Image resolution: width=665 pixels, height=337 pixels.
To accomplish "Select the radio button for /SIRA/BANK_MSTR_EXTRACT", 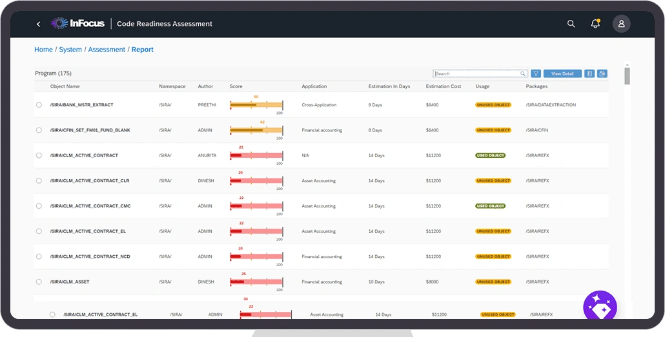I will [x=39, y=104].
